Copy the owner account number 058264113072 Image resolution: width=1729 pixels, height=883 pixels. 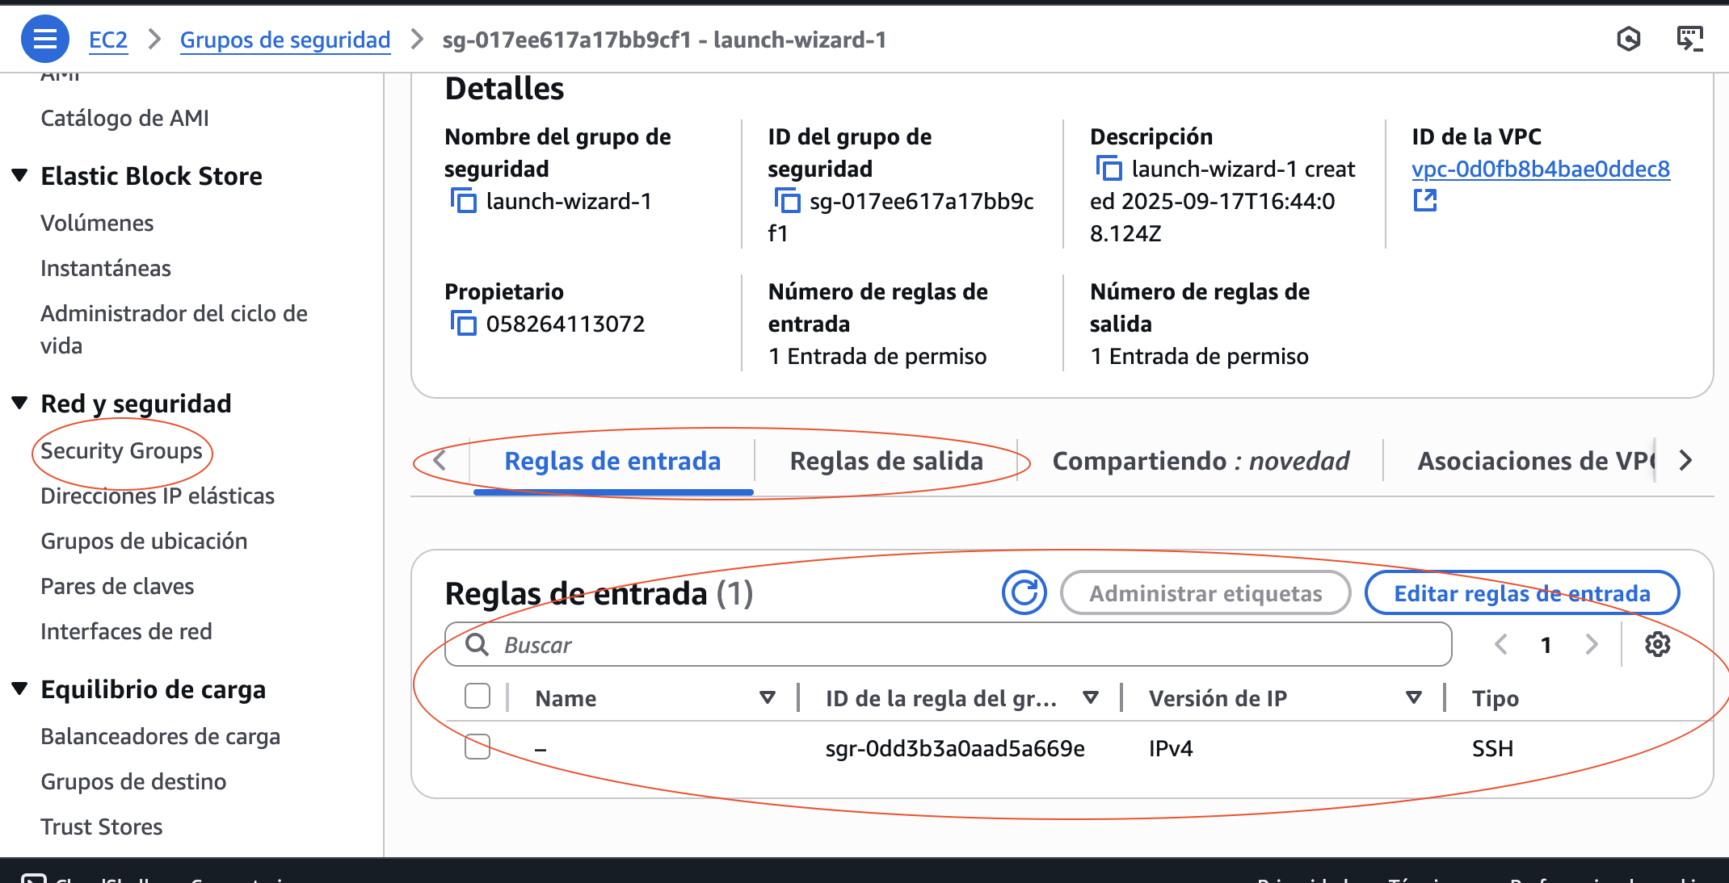[x=463, y=323]
